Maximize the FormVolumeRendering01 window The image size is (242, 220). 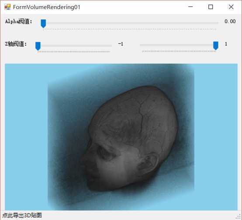[211, 7]
